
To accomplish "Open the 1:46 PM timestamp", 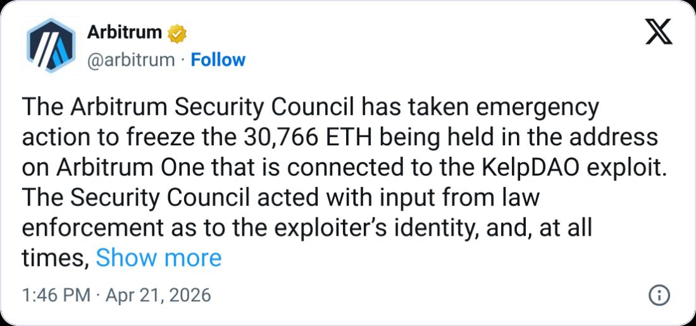I will [x=46, y=295].
